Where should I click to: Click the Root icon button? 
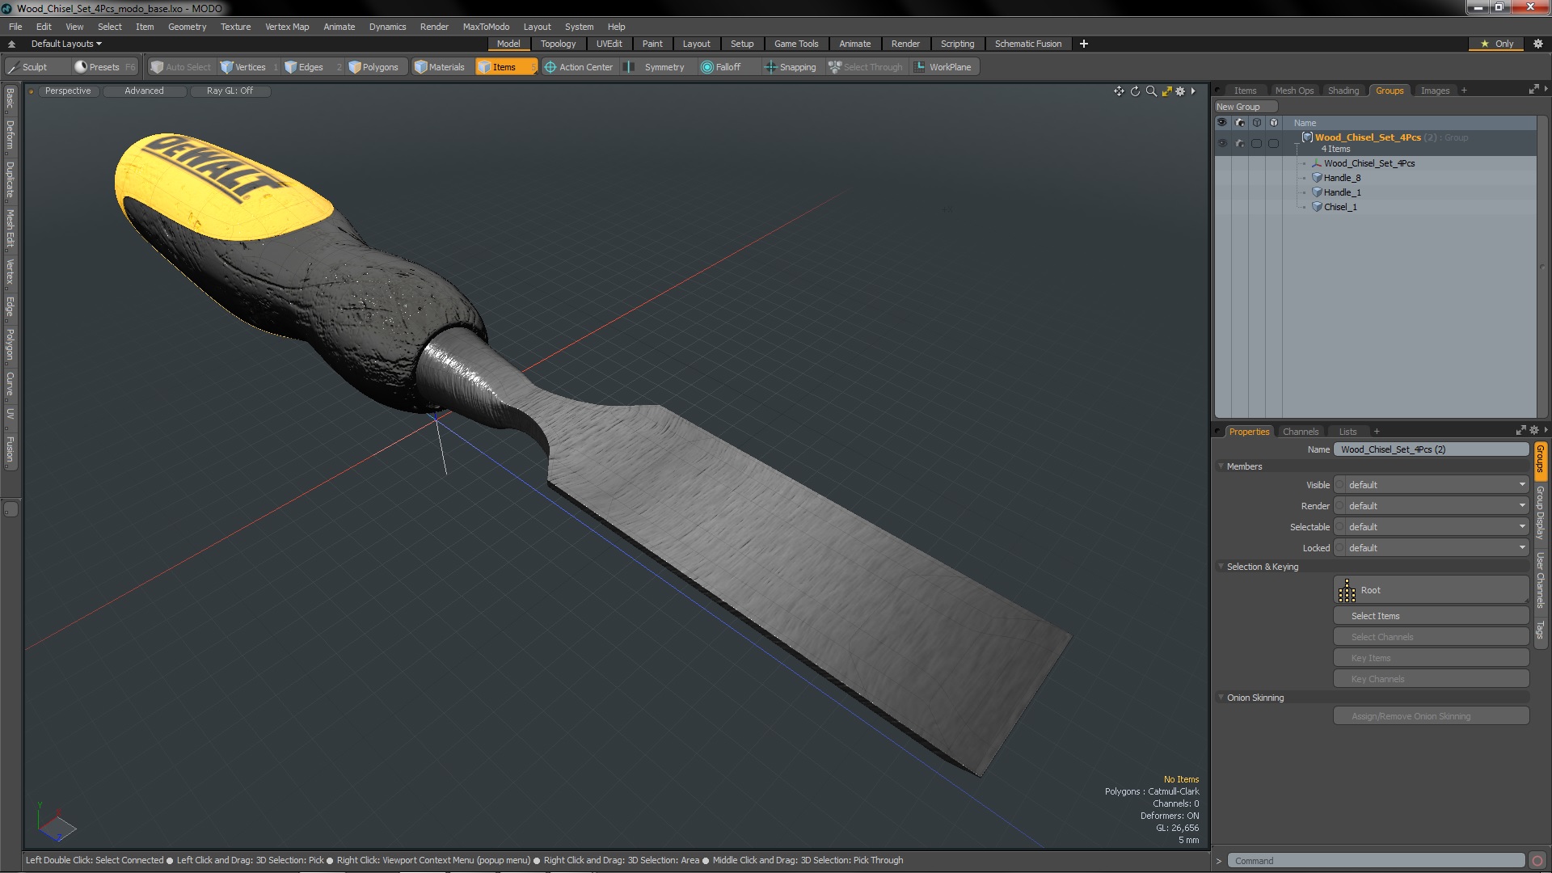(1347, 591)
